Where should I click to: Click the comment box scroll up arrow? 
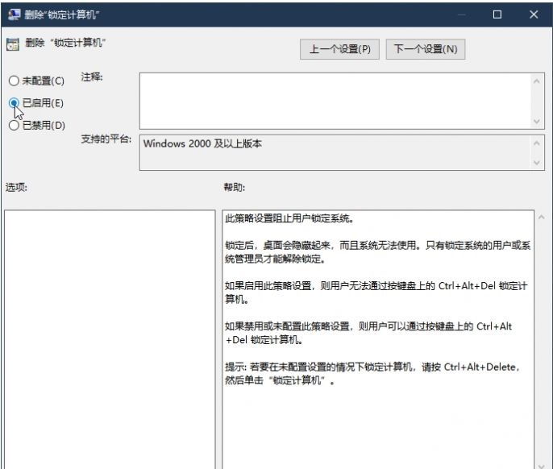(536, 81)
